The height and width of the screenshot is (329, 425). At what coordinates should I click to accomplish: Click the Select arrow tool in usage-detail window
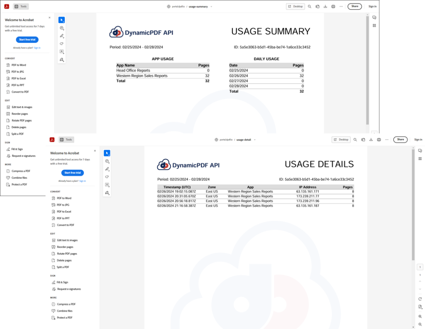[107, 153]
